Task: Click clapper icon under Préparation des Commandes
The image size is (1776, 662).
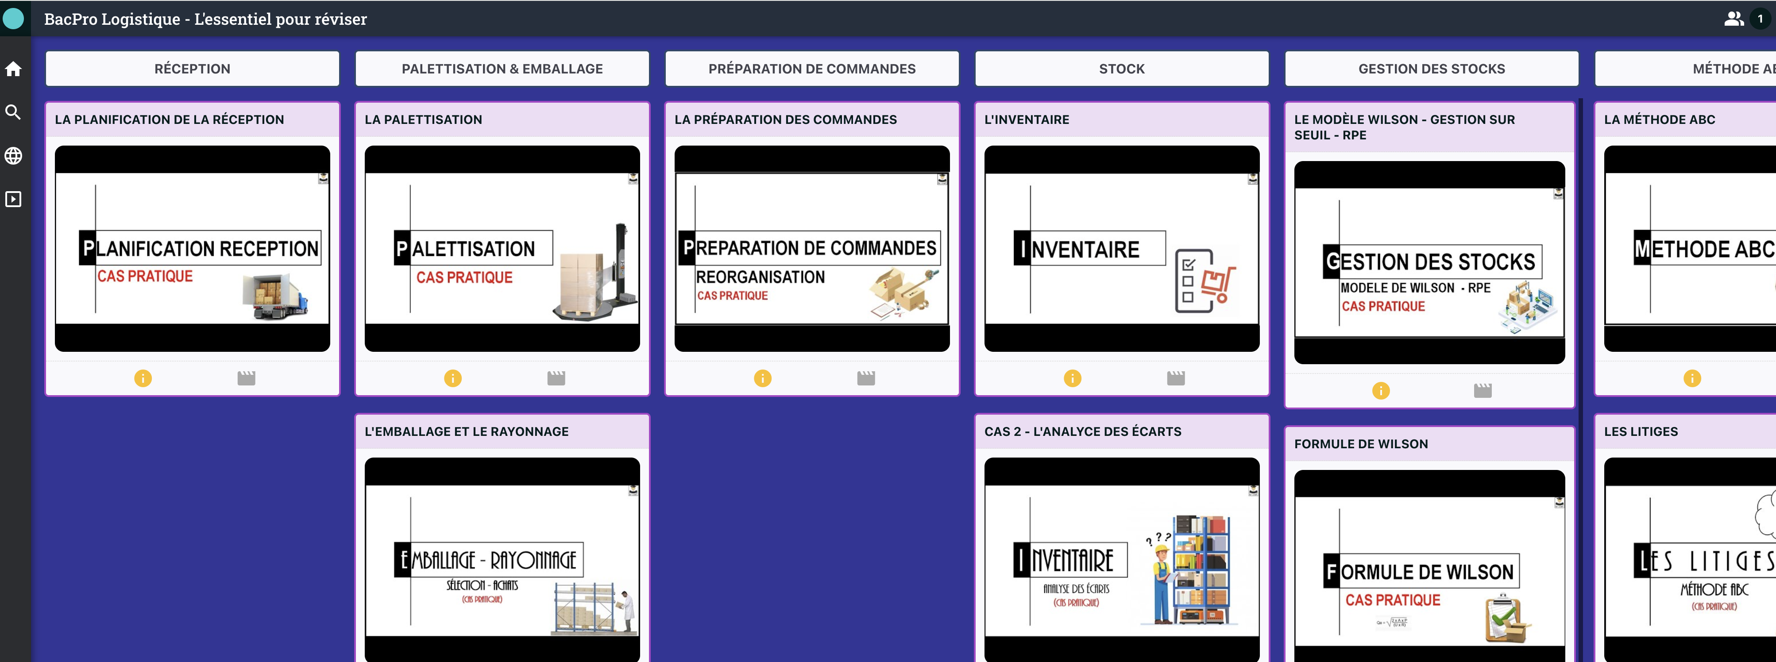Action: [866, 378]
